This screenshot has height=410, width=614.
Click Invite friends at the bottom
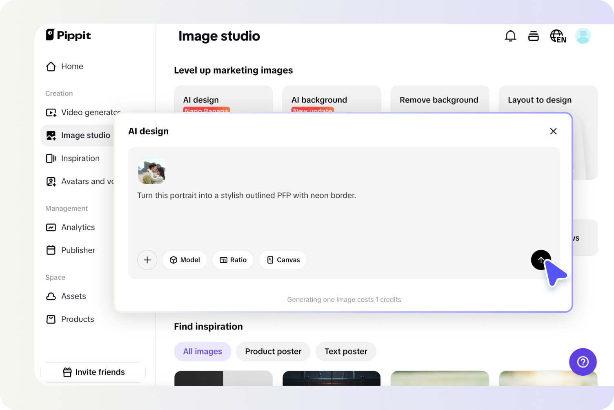pyautogui.click(x=93, y=372)
